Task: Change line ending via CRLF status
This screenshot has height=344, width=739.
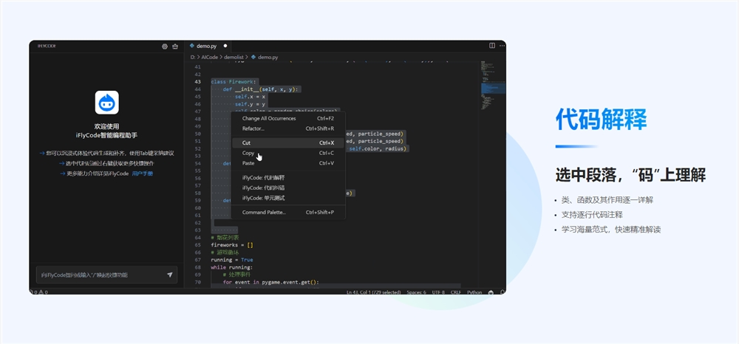Action: (x=456, y=292)
